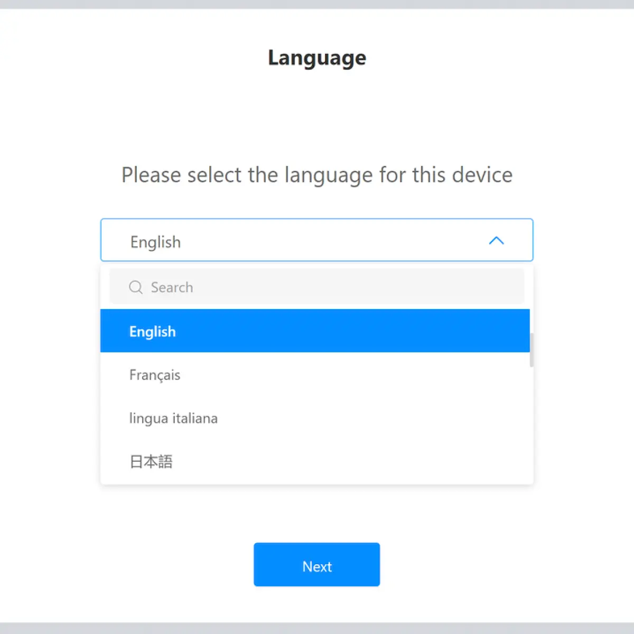Click the search magnifier icon

click(x=136, y=287)
